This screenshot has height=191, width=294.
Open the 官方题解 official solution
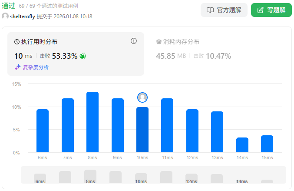coord(224,10)
